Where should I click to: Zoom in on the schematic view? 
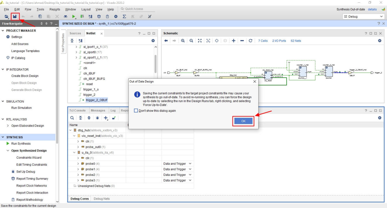click(183, 41)
